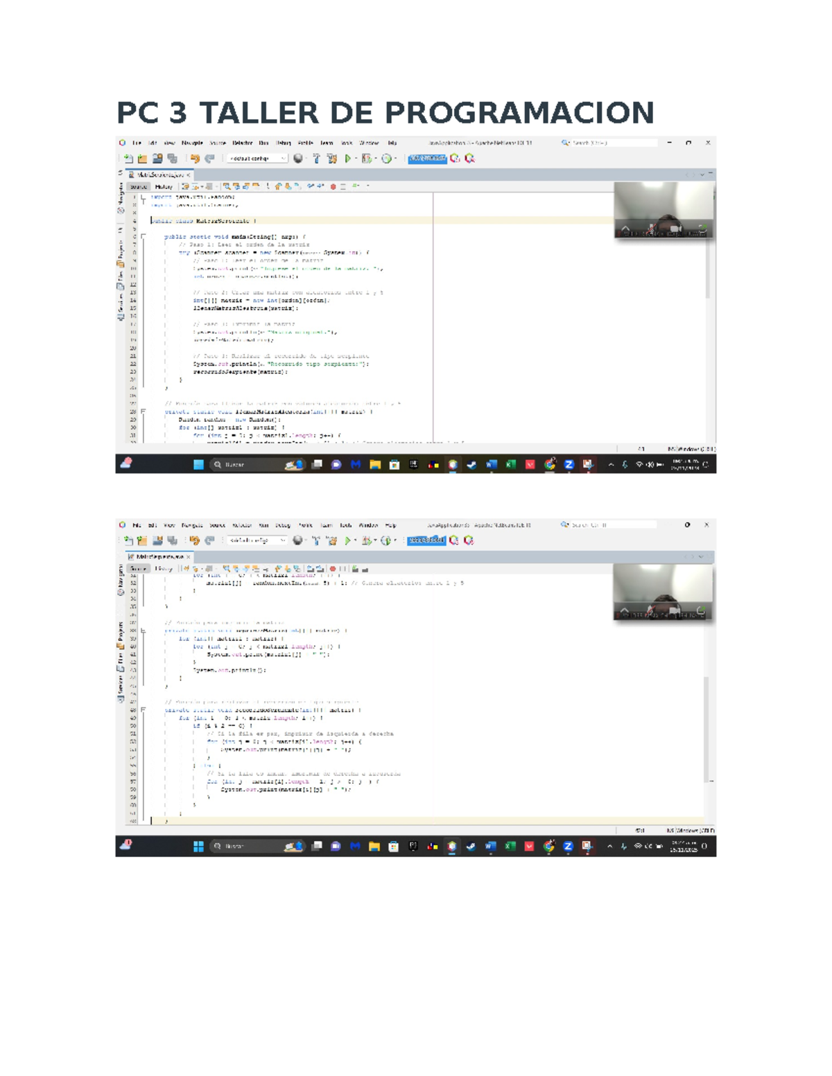Open a new project using toolbar icon
Viewport: 832px width, 1076px height.
click(143, 158)
